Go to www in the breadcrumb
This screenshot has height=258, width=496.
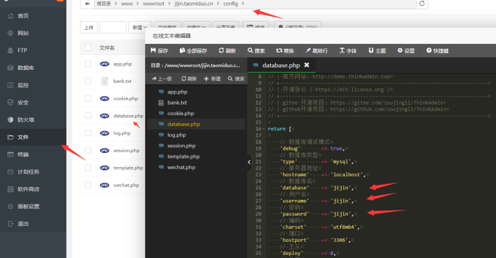[127, 4]
